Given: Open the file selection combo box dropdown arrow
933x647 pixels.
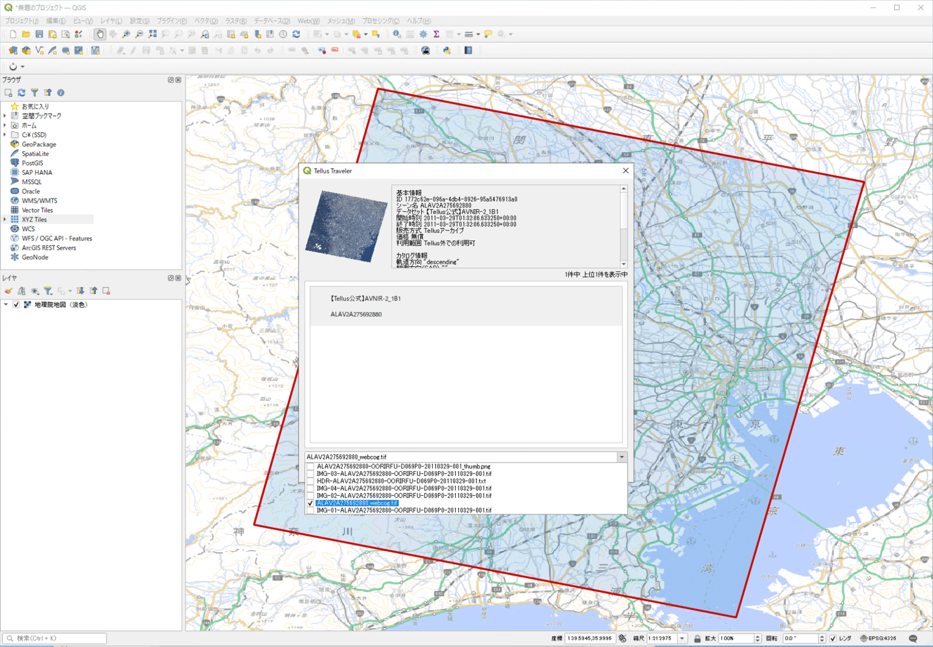Looking at the screenshot, I should (621, 457).
